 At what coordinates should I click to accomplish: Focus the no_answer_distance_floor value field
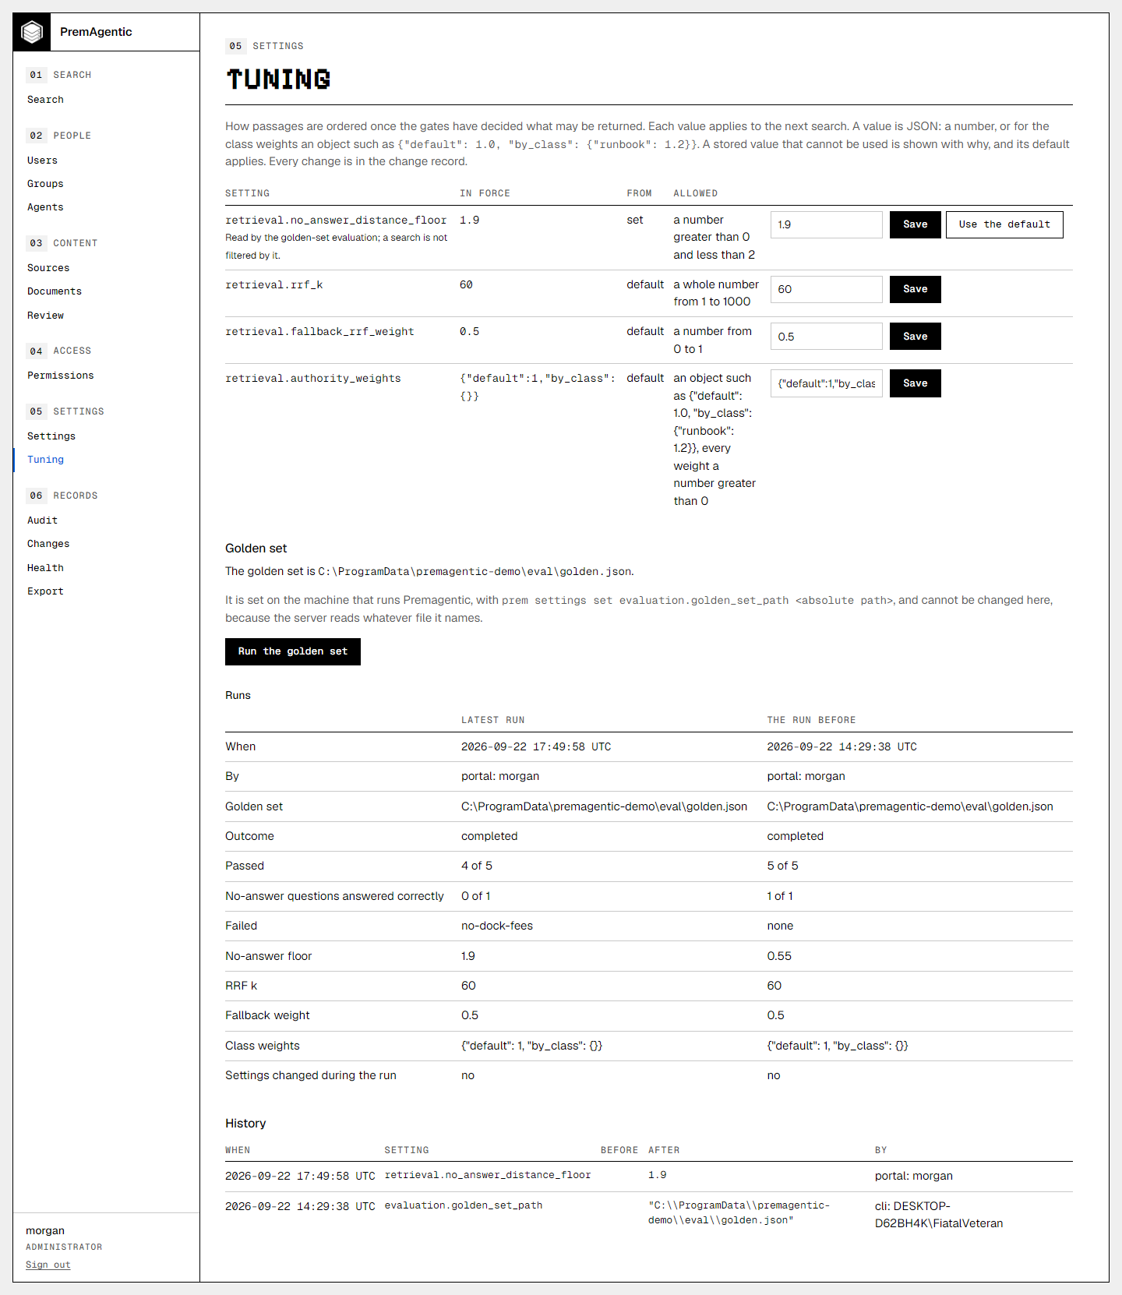tap(827, 224)
